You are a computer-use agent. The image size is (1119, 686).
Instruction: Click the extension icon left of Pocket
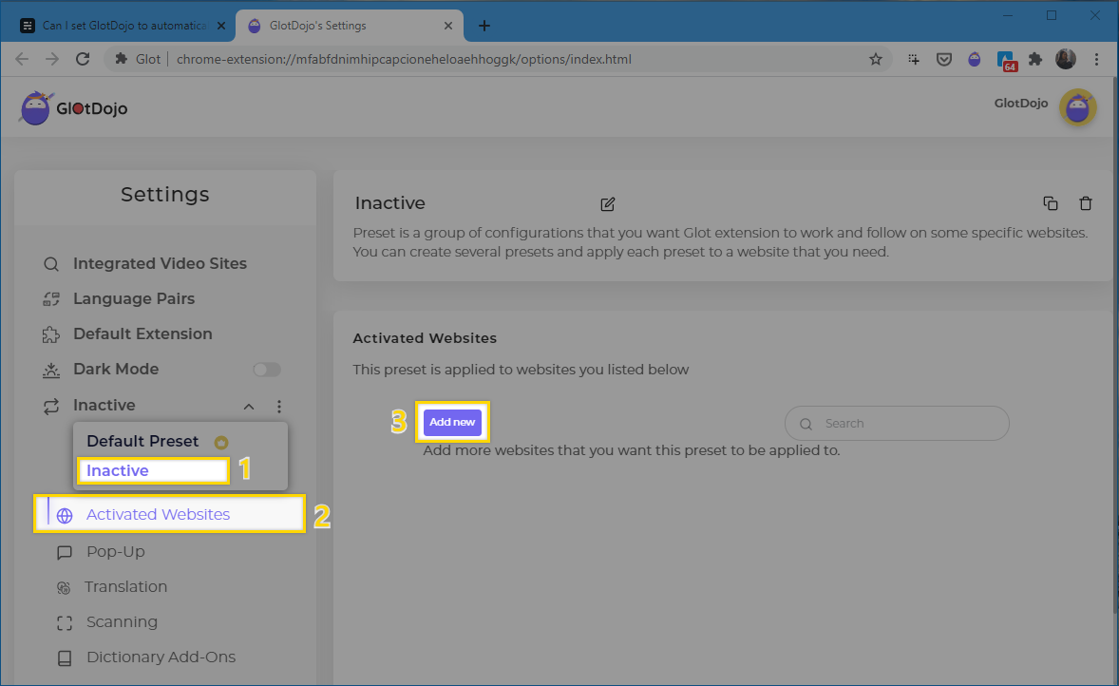914,59
